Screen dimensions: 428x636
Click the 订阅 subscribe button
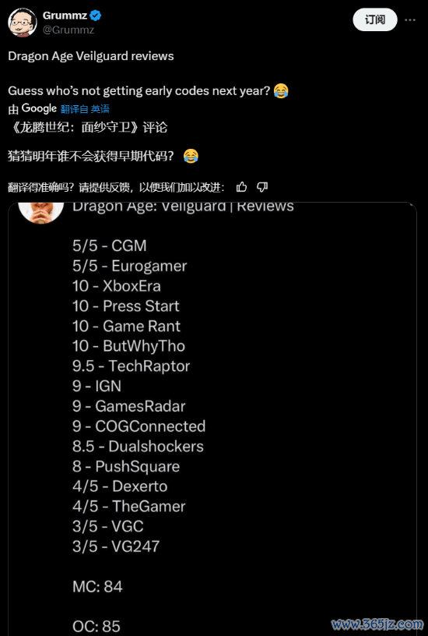[374, 19]
